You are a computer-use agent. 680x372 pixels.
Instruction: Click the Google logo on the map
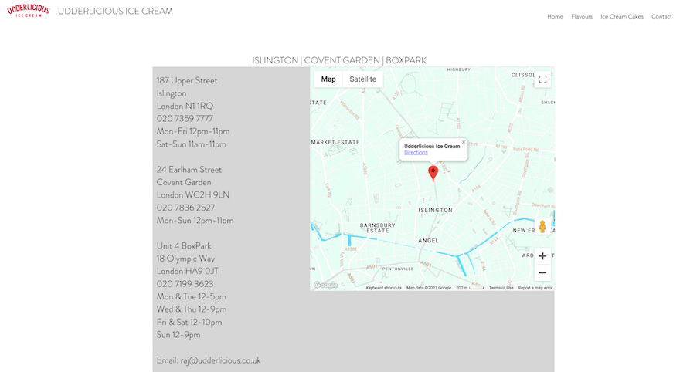click(x=325, y=286)
